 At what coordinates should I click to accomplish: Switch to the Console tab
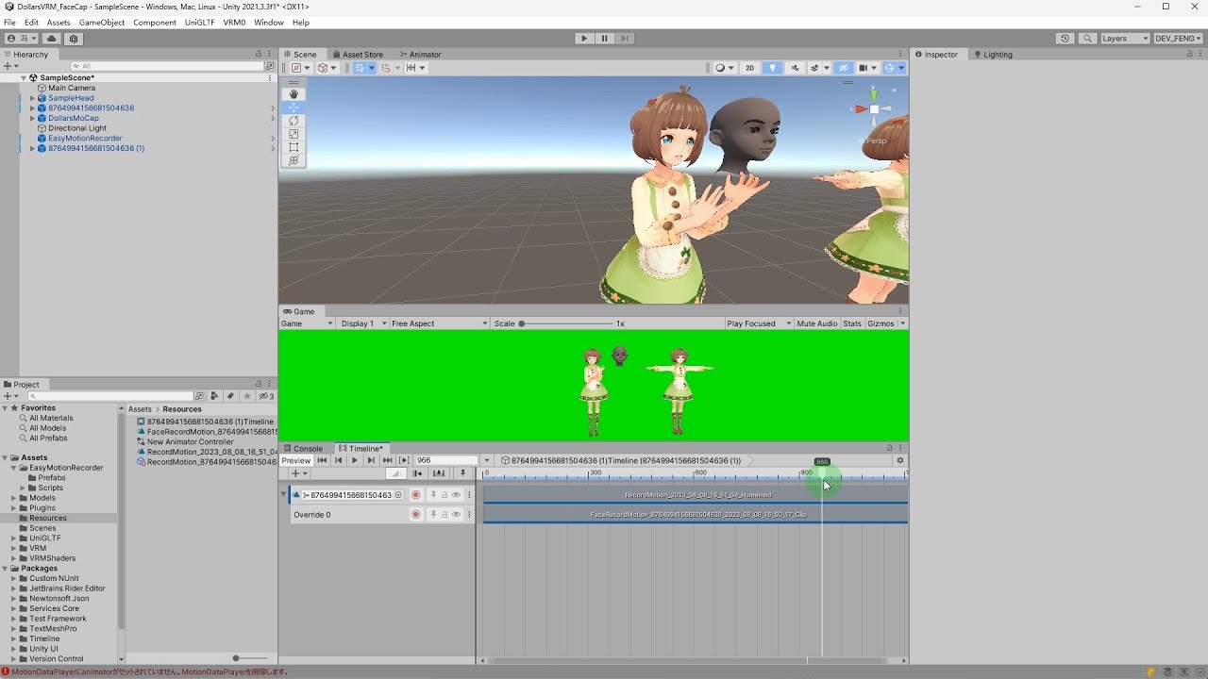[x=303, y=449]
